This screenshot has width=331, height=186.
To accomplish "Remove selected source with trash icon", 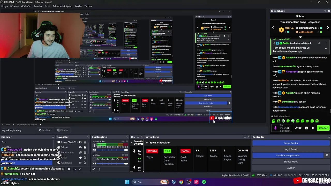I will coord(63,169).
